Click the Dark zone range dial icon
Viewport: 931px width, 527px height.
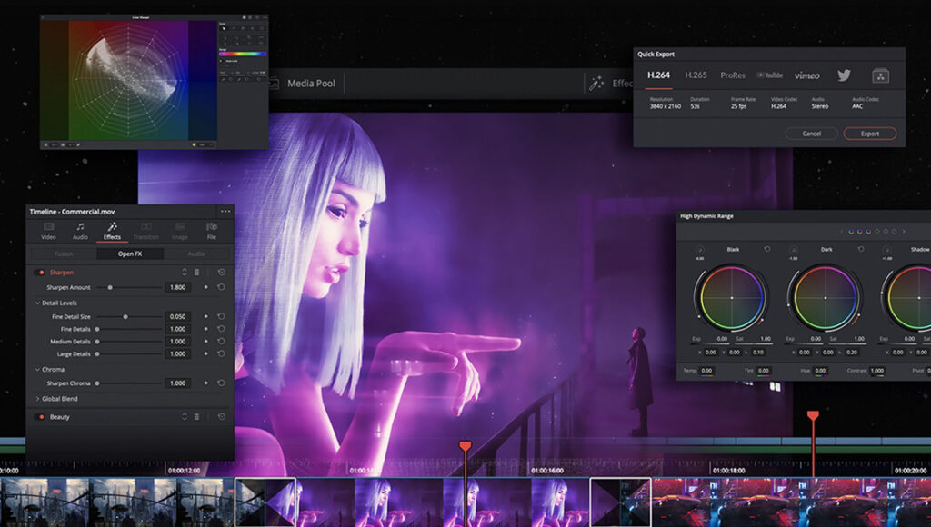(x=793, y=251)
